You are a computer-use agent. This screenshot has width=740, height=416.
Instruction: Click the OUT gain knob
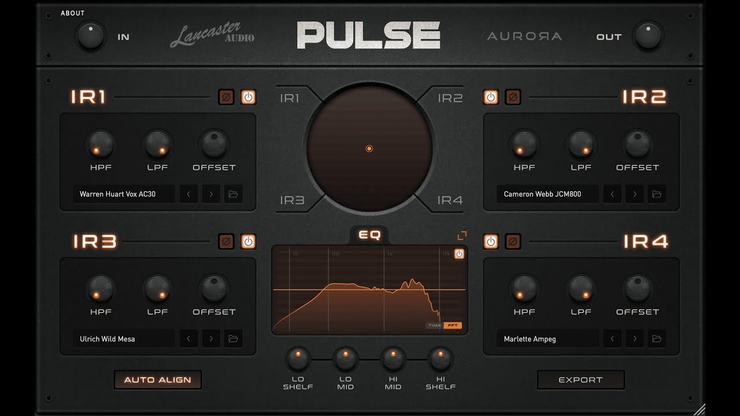tap(648, 36)
